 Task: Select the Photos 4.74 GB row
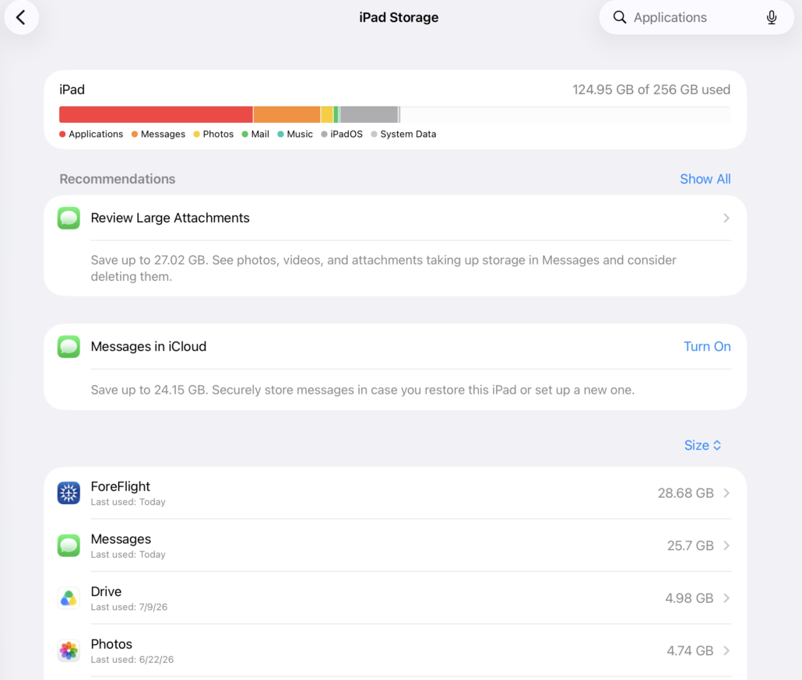click(x=395, y=651)
